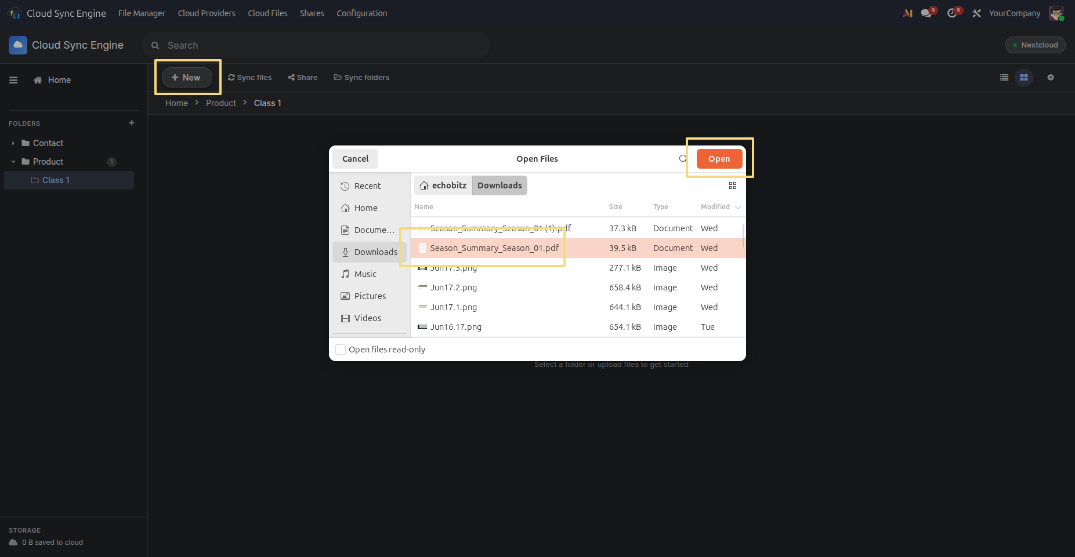This screenshot has width=1075, height=557.
Task: Select Class 1 folder in sidebar
Action: [69, 180]
